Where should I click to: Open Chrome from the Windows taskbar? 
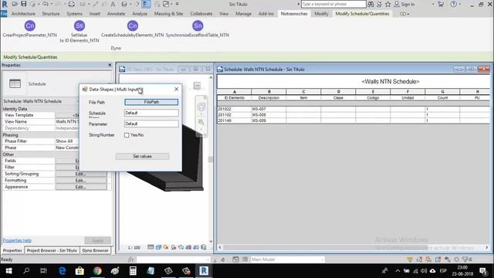[97, 271]
